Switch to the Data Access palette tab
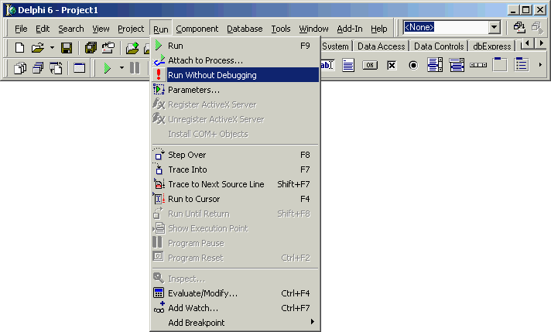551x332 pixels. pos(382,46)
